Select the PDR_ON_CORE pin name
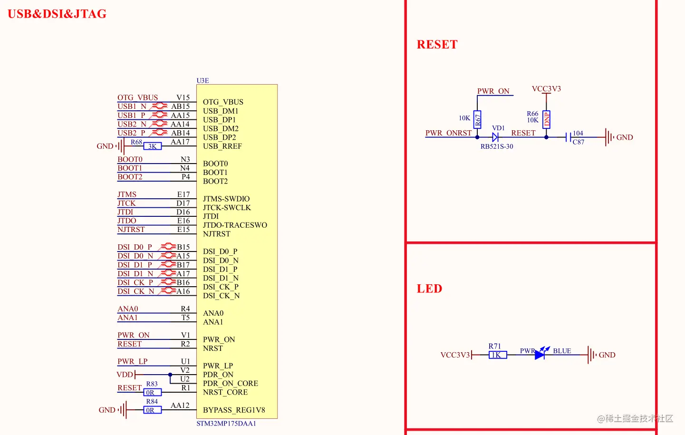Screen dimensions: 685x435 tap(231, 384)
